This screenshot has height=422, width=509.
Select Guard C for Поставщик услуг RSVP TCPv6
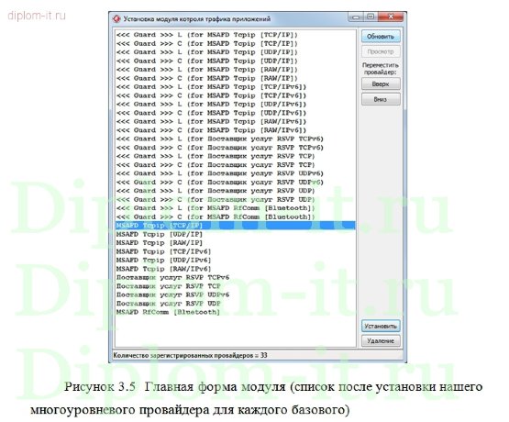click(235, 148)
